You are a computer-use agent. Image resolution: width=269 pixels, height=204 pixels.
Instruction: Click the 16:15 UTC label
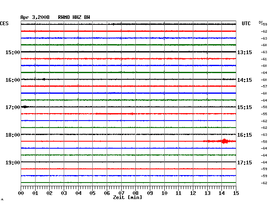click(245, 135)
